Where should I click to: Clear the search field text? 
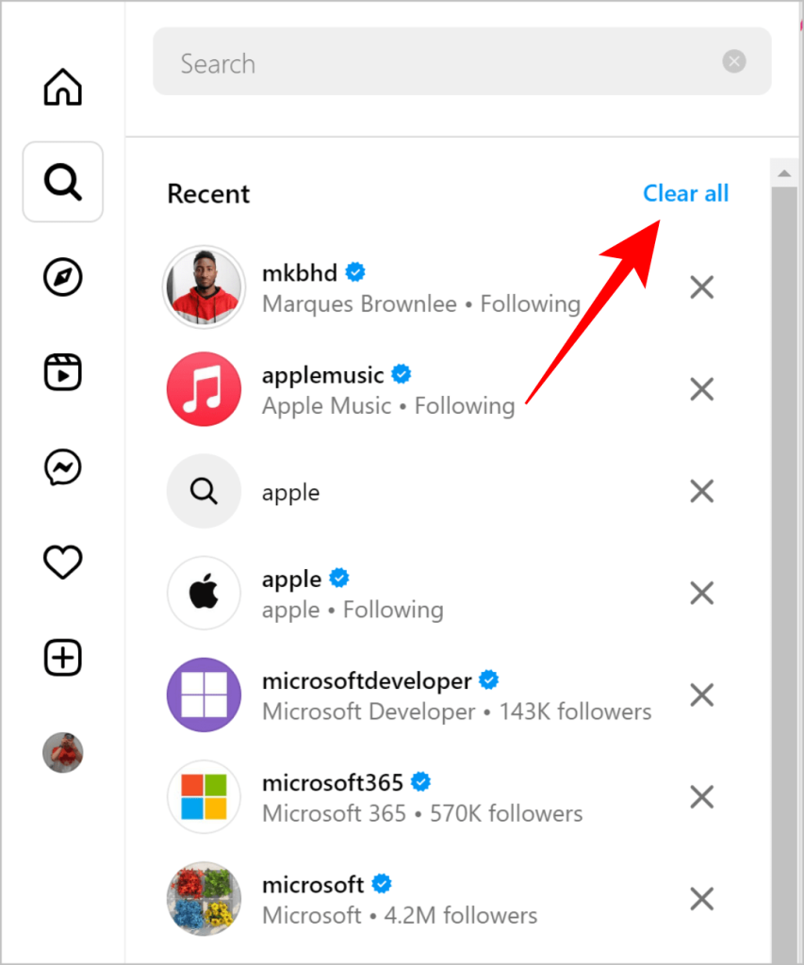(734, 62)
